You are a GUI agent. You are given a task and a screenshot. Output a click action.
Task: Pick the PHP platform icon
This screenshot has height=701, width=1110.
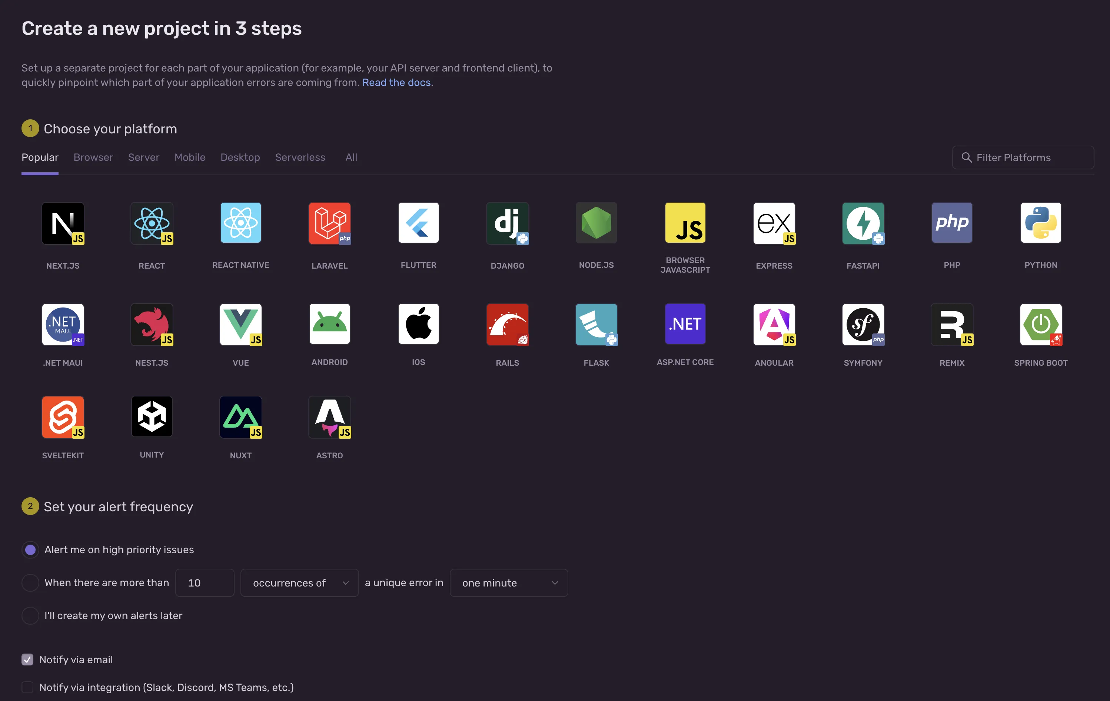pos(952,223)
